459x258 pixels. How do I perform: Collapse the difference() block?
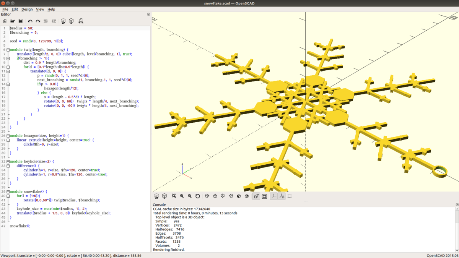(x=8, y=166)
